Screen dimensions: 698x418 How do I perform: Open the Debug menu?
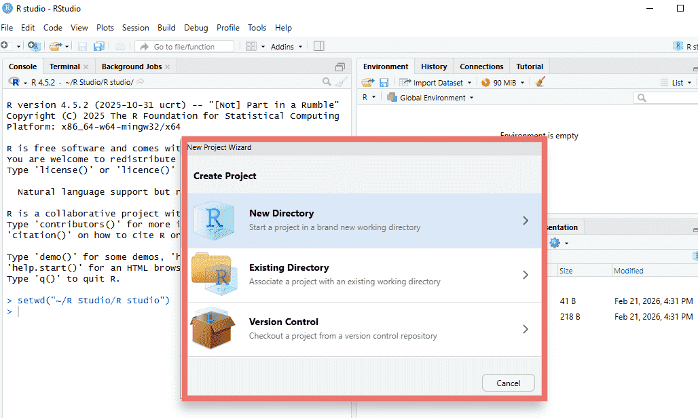(x=196, y=28)
